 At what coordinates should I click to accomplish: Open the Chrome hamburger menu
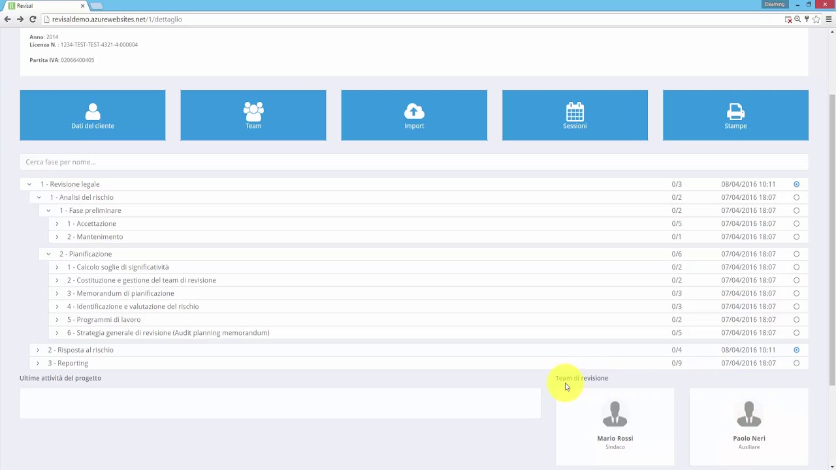829,20
